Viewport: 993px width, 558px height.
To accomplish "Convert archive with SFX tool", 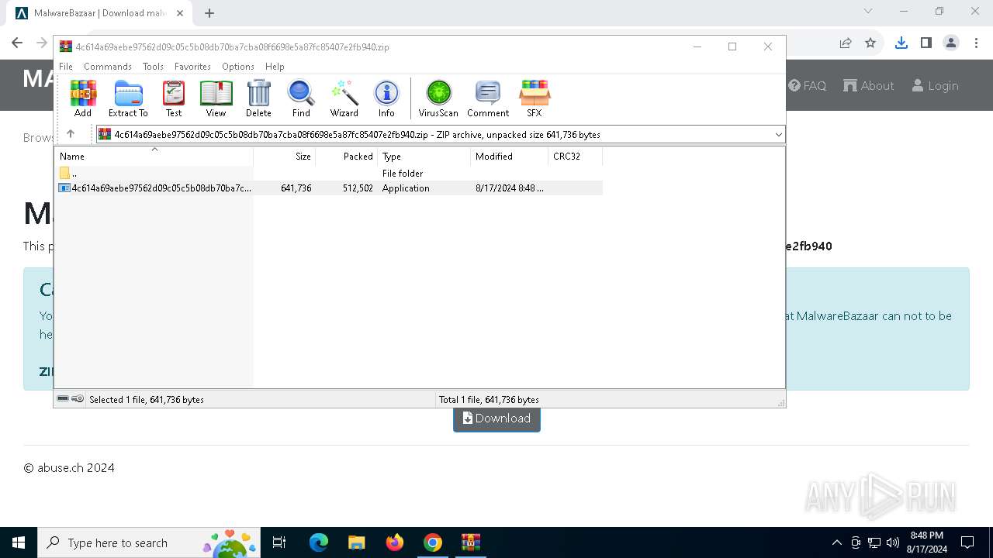I will pos(535,98).
